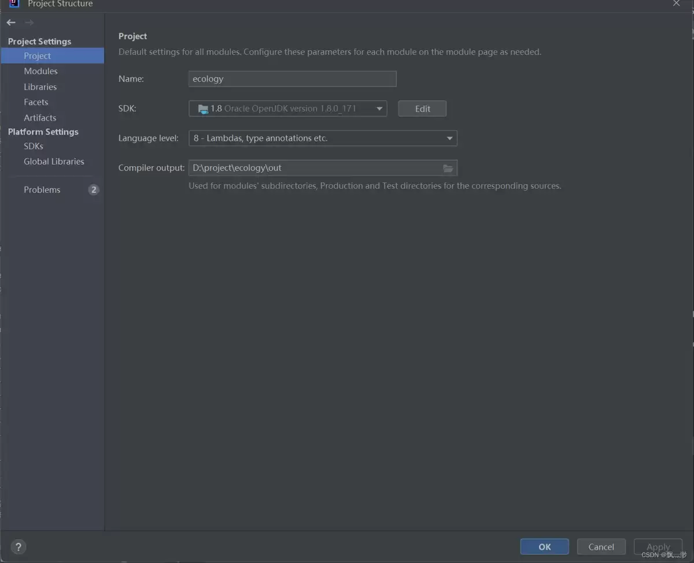This screenshot has height=563, width=694.
Task: Confirm with the OK button
Action: (545, 547)
